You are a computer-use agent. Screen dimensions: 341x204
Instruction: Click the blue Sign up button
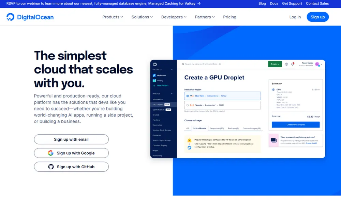(x=317, y=17)
